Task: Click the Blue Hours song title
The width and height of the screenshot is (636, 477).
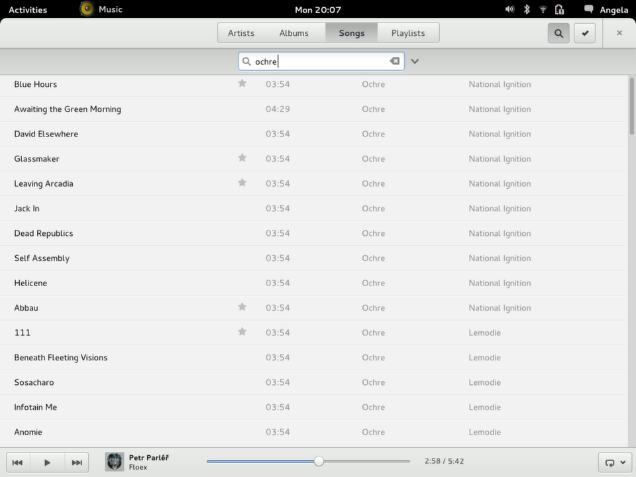Action: tap(36, 84)
